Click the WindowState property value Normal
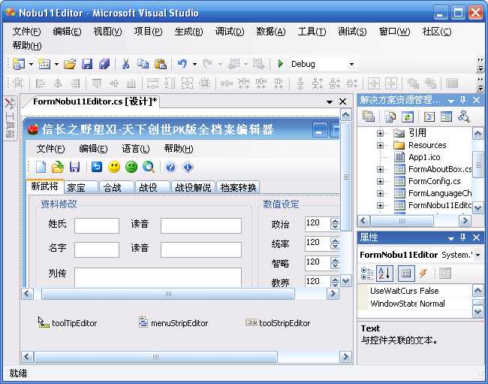 click(x=444, y=304)
